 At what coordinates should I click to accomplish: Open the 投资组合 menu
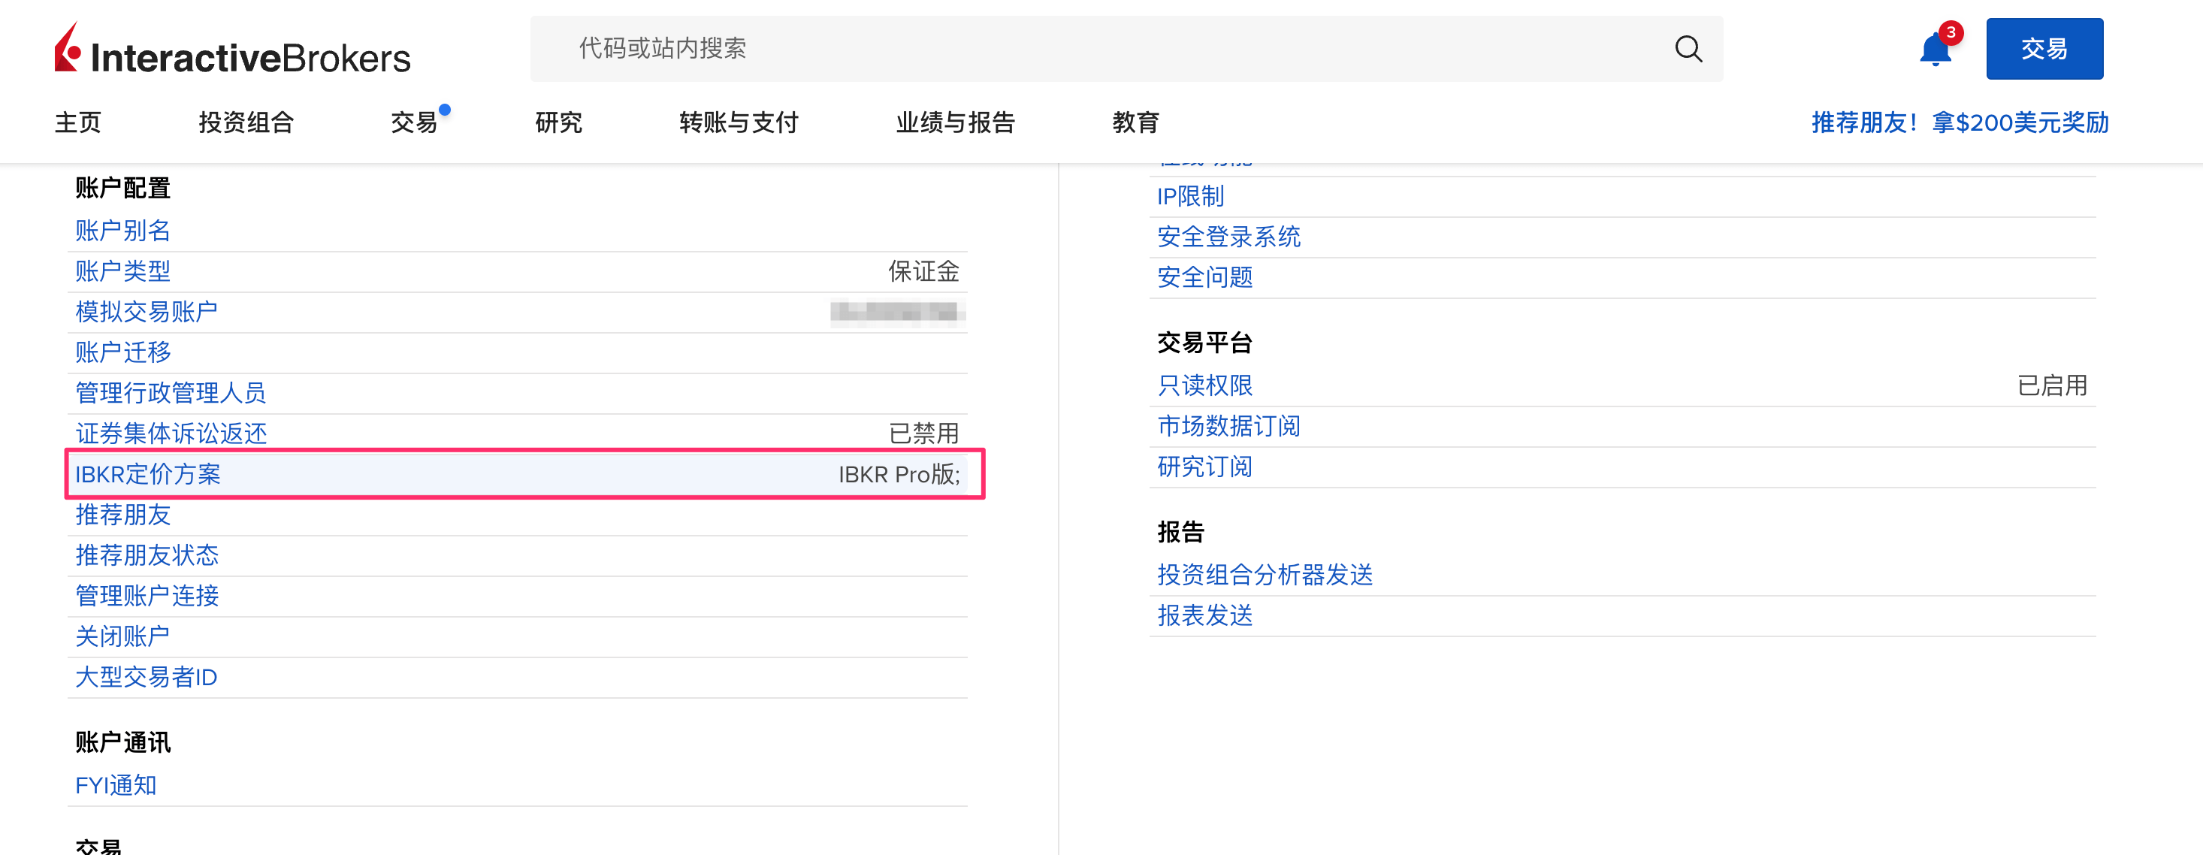pos(246,122)
